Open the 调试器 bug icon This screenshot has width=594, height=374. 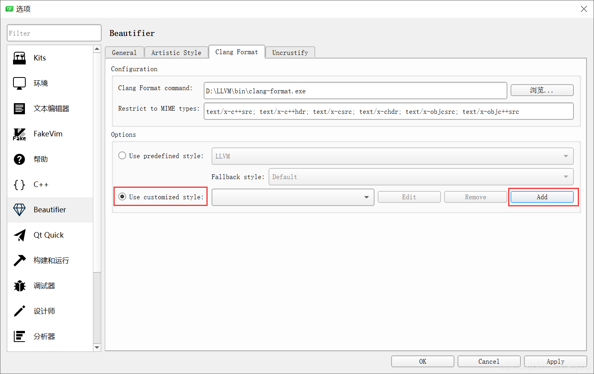pyautogui.click(x=19, y=286)
